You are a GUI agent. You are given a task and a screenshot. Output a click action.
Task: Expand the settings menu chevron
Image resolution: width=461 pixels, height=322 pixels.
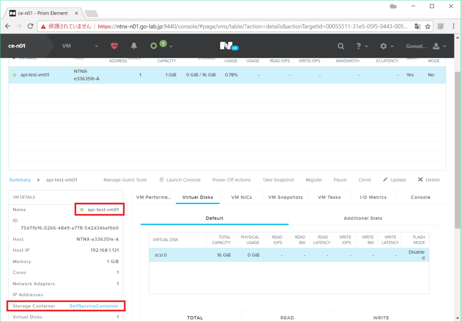pyautogui.click(x=392, y=46)
